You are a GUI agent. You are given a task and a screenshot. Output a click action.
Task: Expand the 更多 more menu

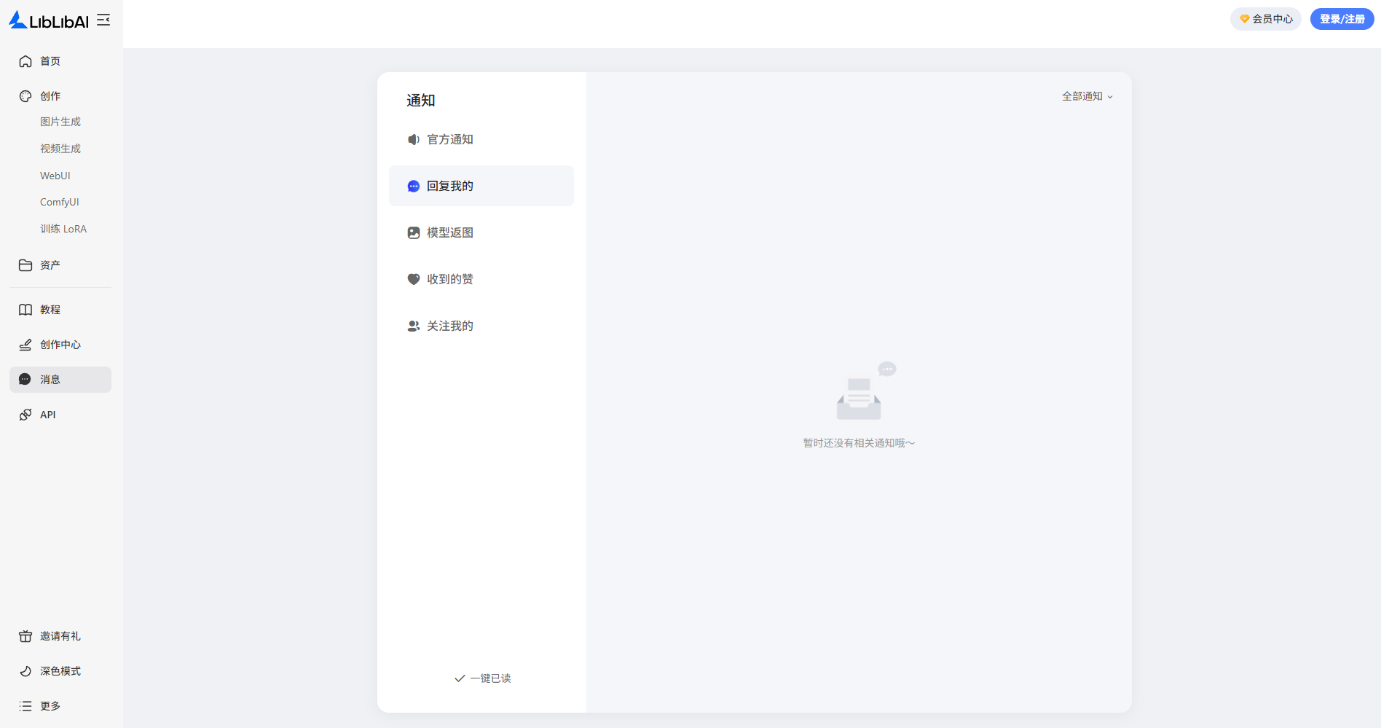tap(50, 706)
